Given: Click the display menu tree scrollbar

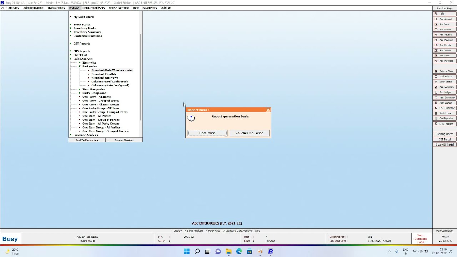Looking at the screenshot, I should point(141,77).
